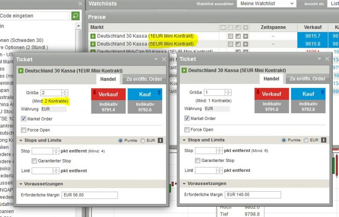Open 1EUR ticket window options arrow
The width and height of the screenshot is (339, 217).
pyautogui.click(x=156, y=59)
